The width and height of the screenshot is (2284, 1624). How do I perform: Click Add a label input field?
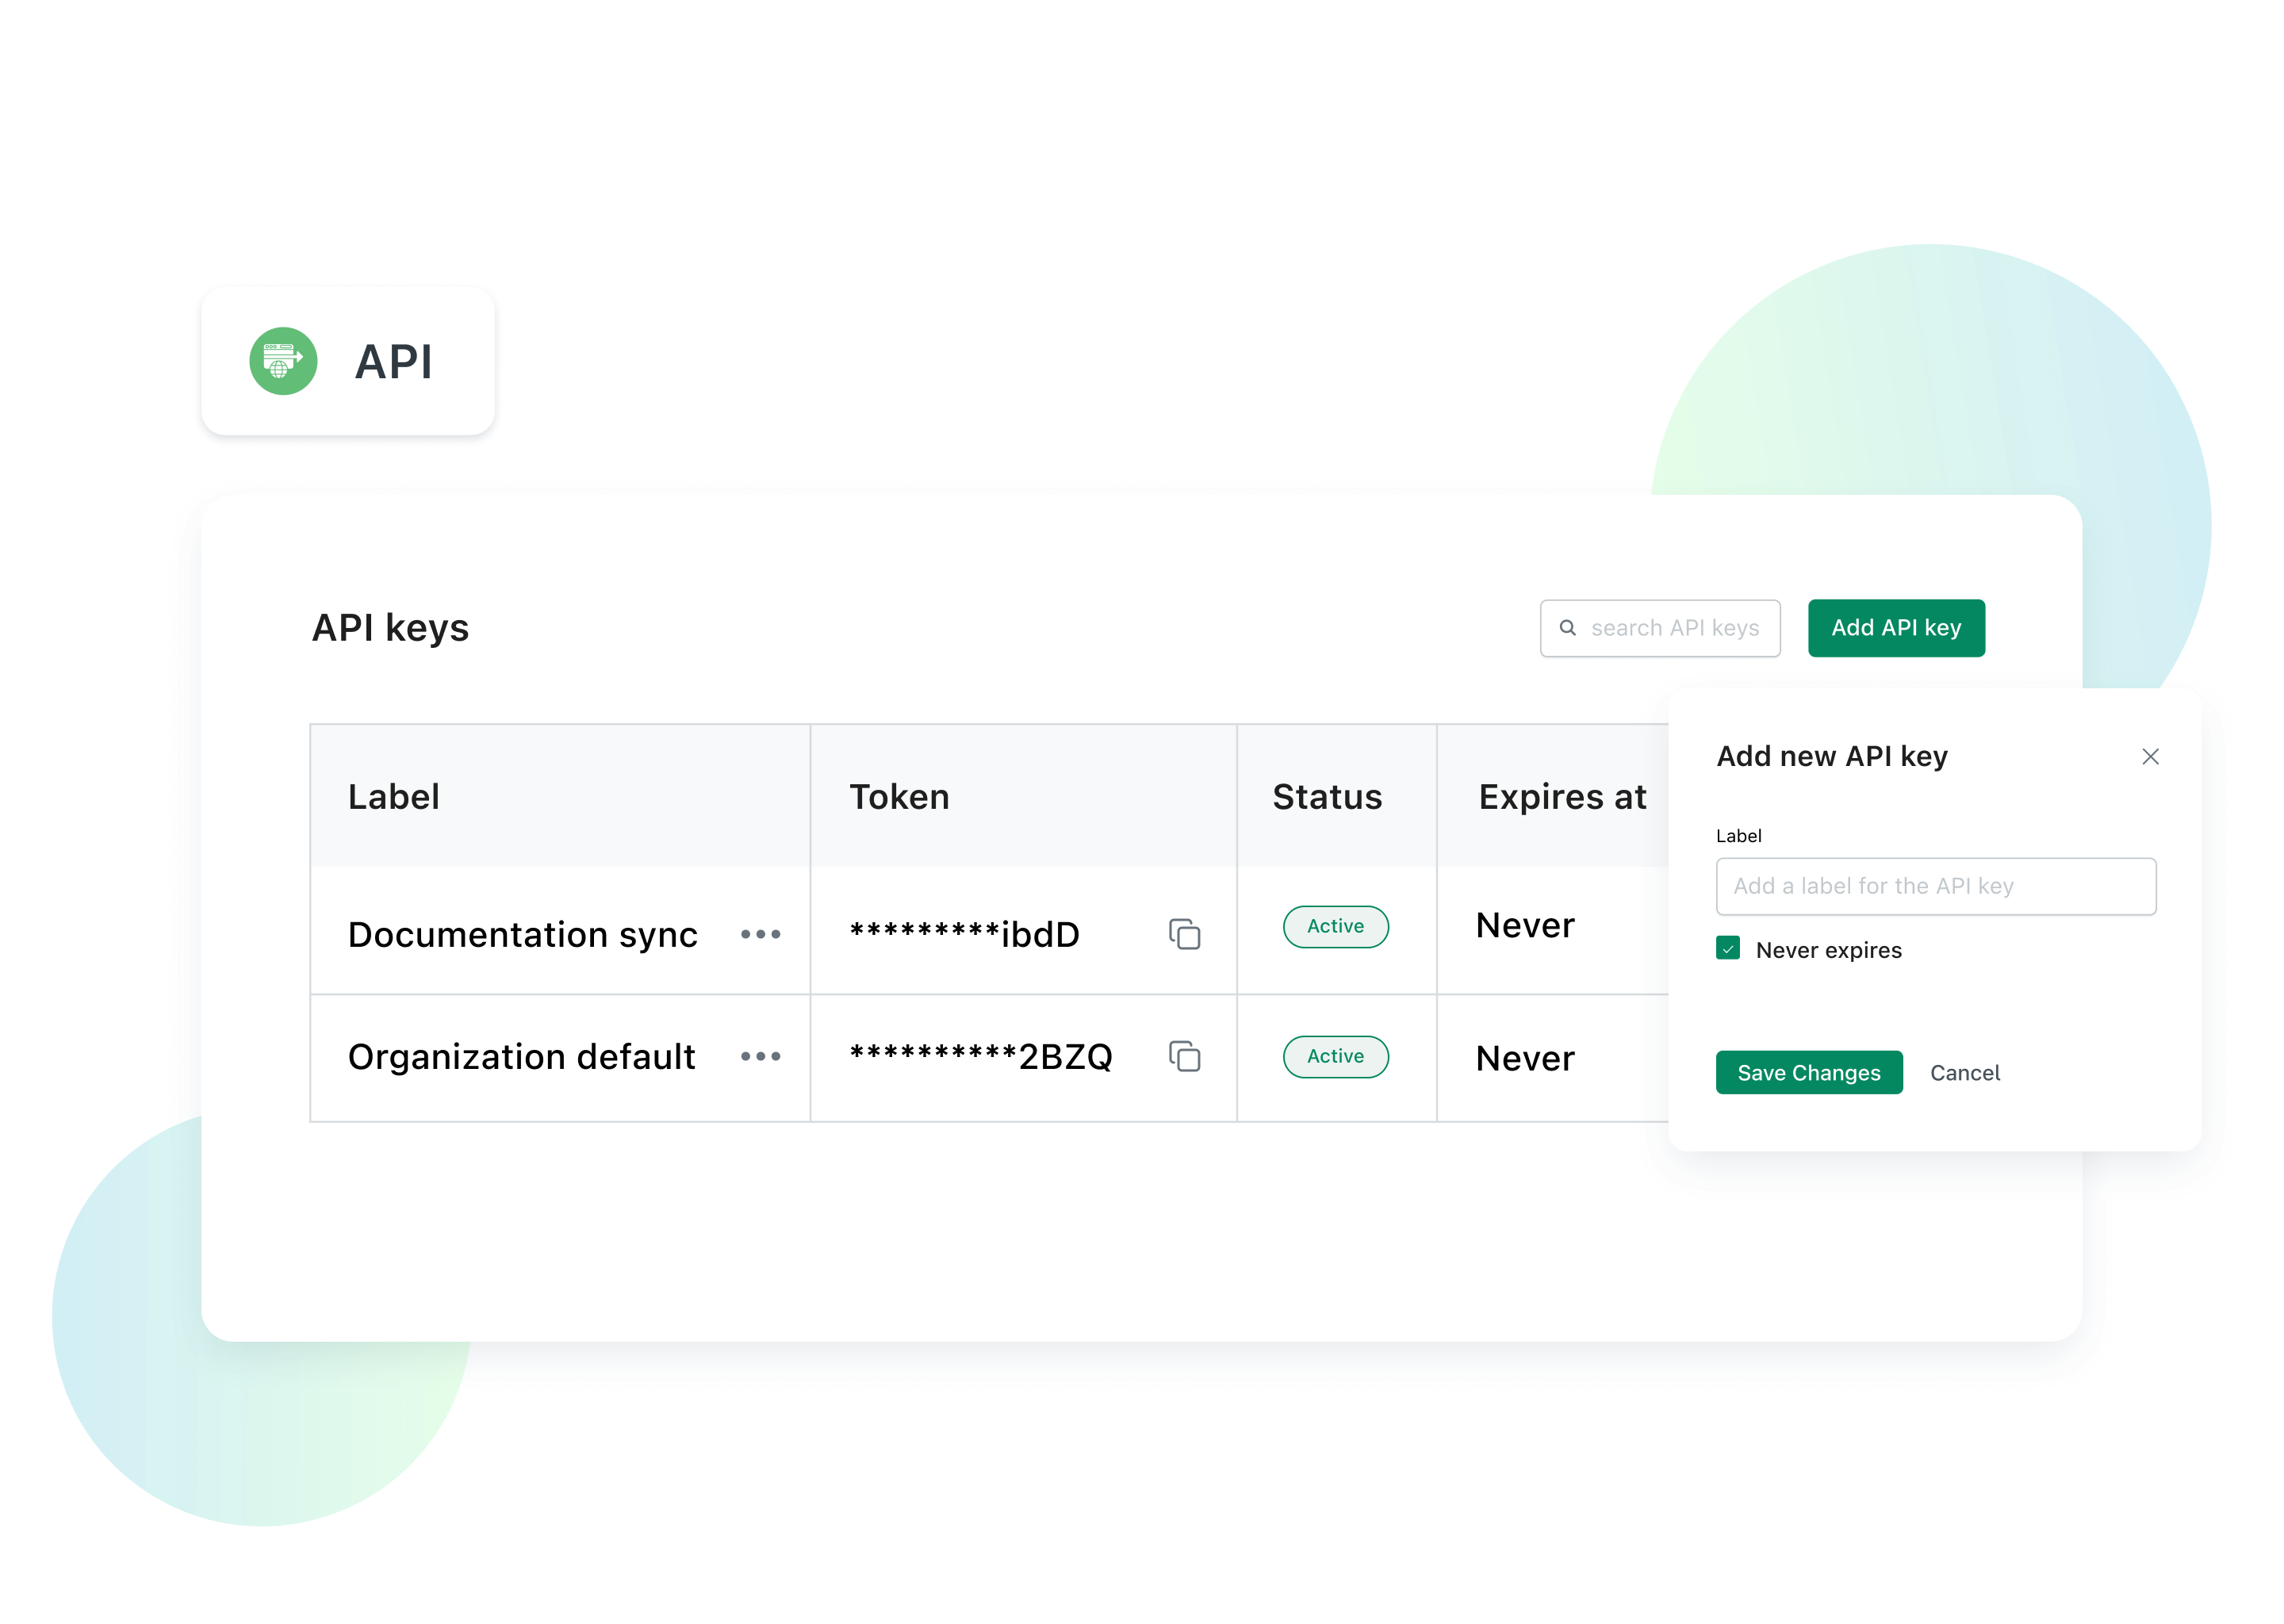tap(1933, 886)
